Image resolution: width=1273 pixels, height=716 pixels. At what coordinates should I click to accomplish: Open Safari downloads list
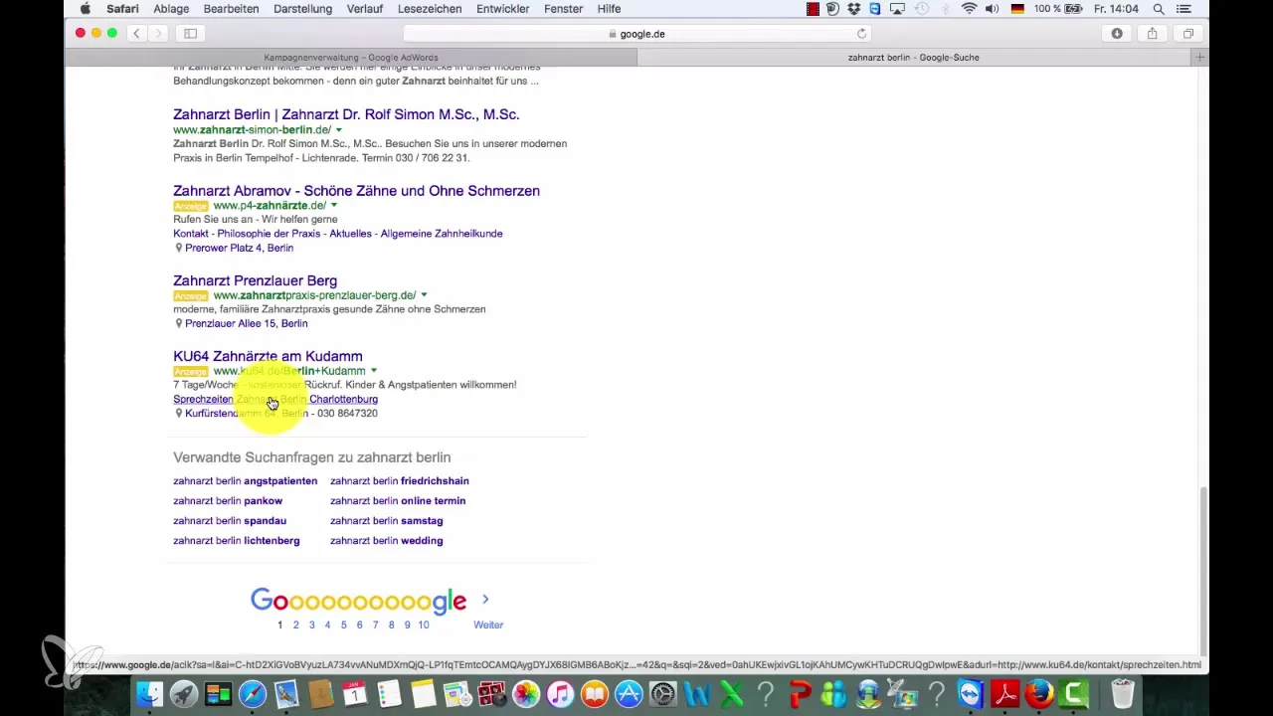(1117, 33)
